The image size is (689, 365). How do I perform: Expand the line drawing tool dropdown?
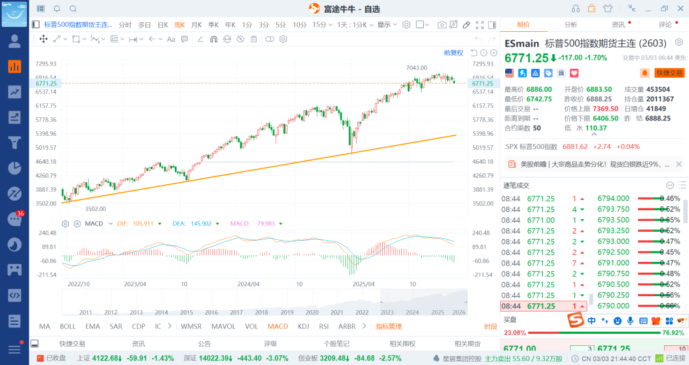tap(66, 39)
